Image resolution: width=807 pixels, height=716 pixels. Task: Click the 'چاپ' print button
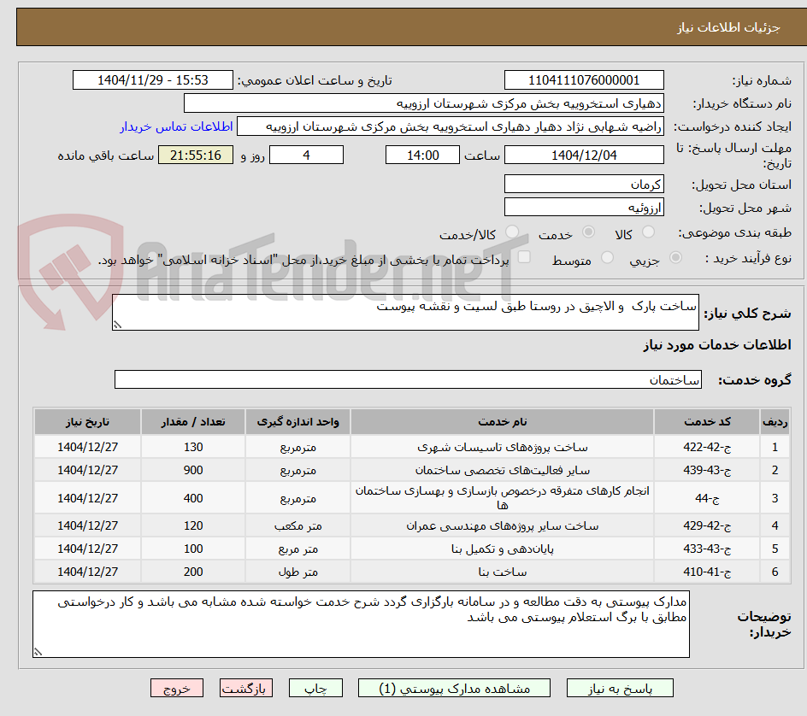[315, 688]
